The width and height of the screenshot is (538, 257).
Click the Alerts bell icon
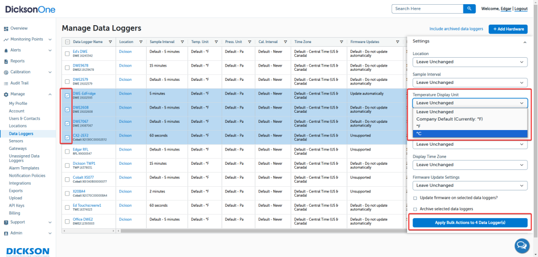[x=5, y=50]
